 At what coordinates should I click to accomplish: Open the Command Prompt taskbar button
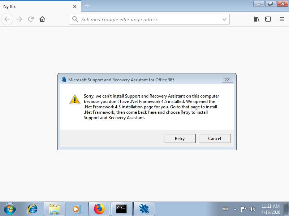pos(121,209)
